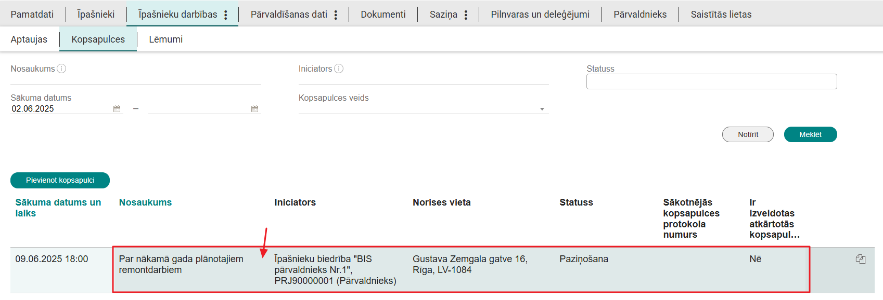Viewport: 883px width, 300px height.
Task: Switch to the Lēmumi sub-tab
Action: (165, 39)
